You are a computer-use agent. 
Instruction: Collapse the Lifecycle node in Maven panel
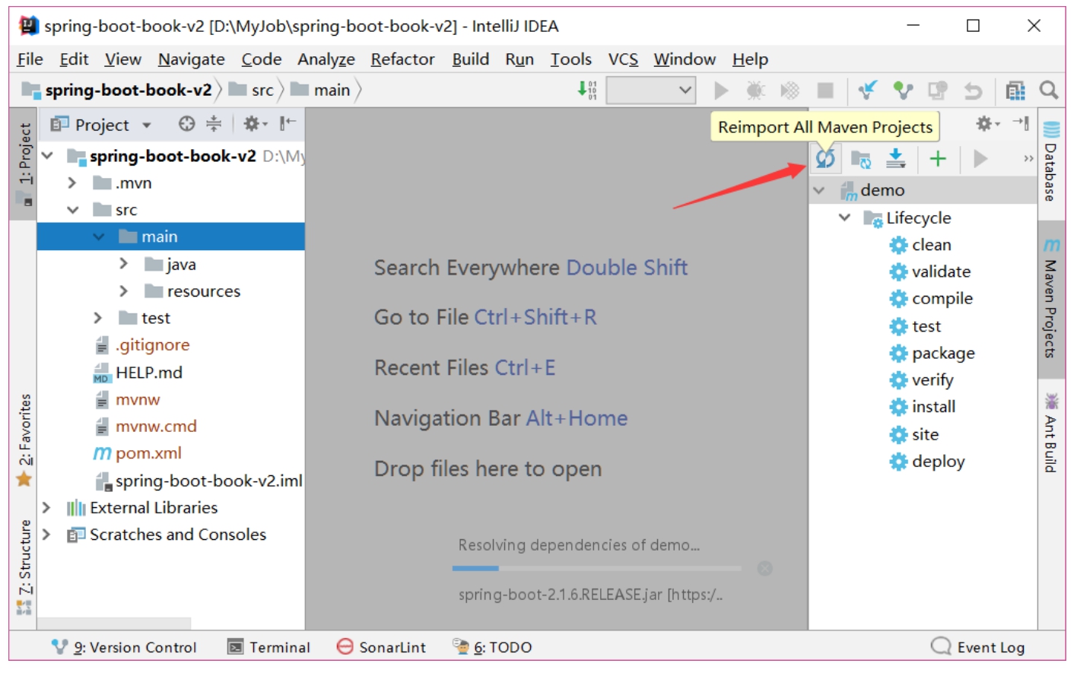point(844,217)
